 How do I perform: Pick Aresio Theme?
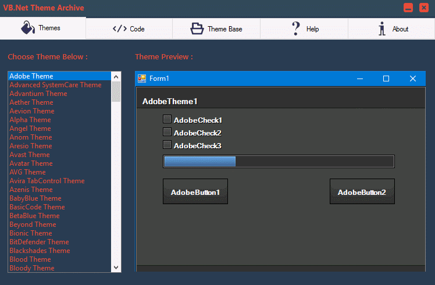(60, 146)
